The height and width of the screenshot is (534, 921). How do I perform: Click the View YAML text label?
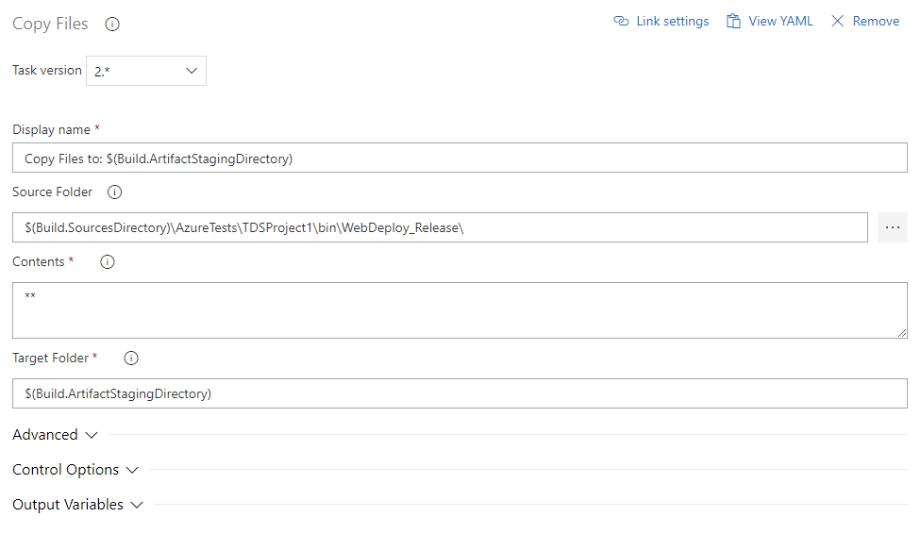(x=780, y=21)
